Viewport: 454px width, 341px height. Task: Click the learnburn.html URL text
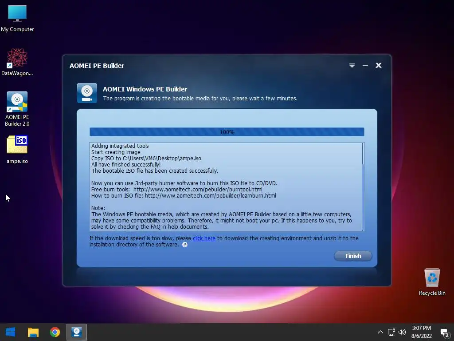point(211,196)
